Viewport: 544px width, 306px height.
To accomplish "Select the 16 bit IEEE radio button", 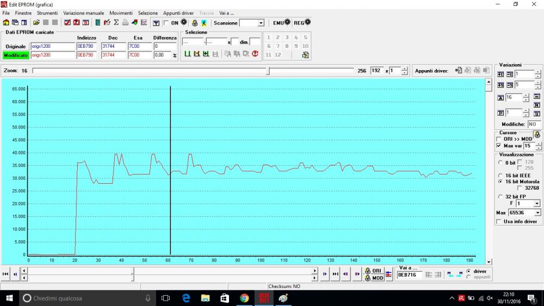I will pos(500,176).
